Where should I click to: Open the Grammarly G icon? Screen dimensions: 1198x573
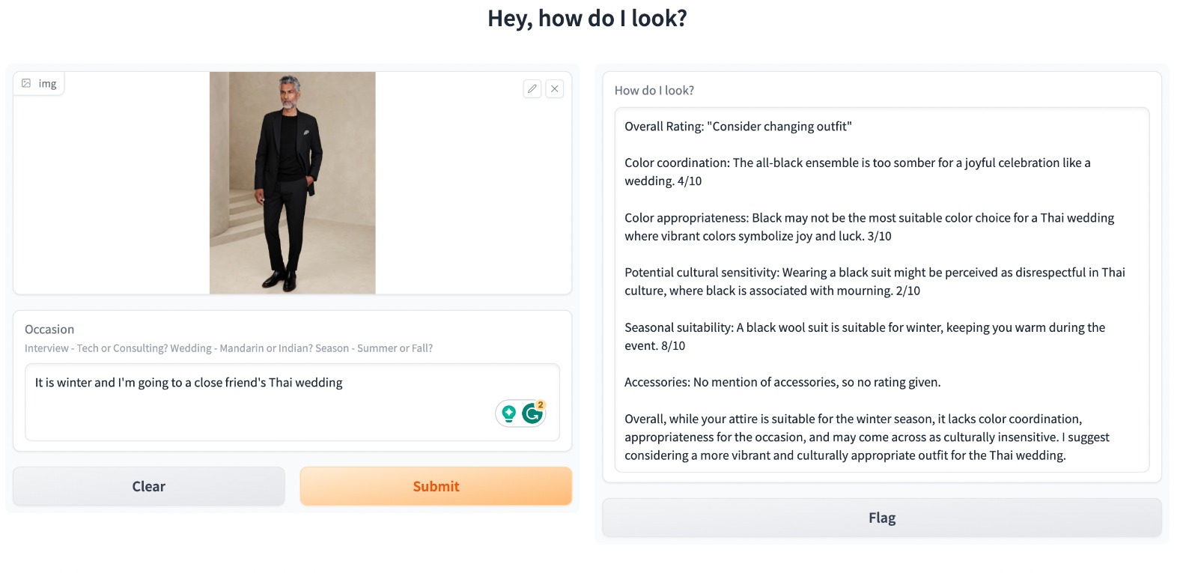click(x=532, y=413)
